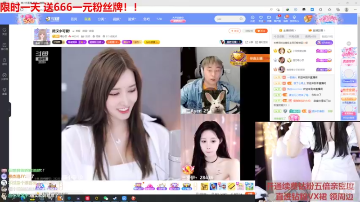The image size is (360, 202).
Task: Open the PK icon below the video
Action: pyautogui.click(x=40, y=186)
